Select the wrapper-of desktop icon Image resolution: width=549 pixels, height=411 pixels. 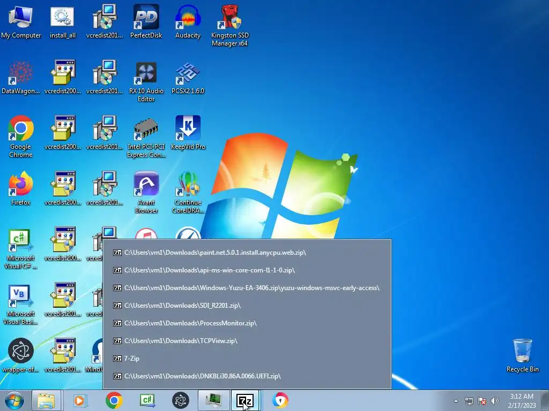click(x=21, y=355)
